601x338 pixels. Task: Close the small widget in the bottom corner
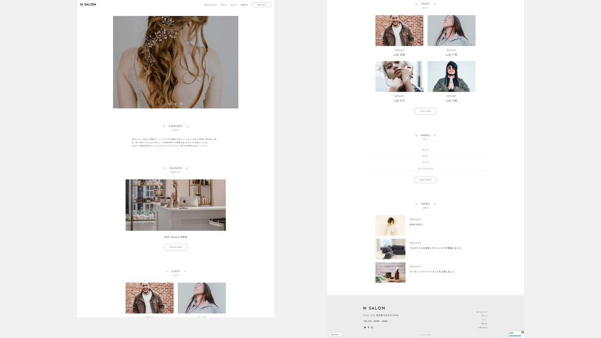[x=523, y=332]
